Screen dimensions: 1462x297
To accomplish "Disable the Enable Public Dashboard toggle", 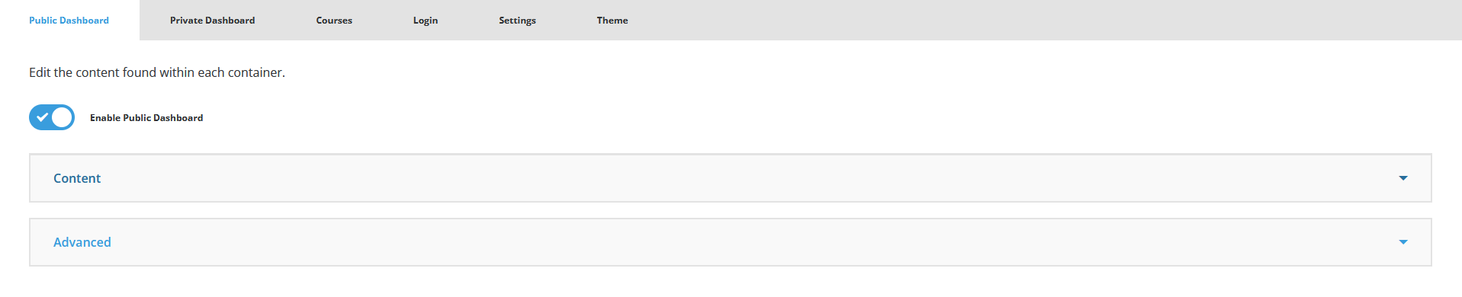I will coord(52,117).
